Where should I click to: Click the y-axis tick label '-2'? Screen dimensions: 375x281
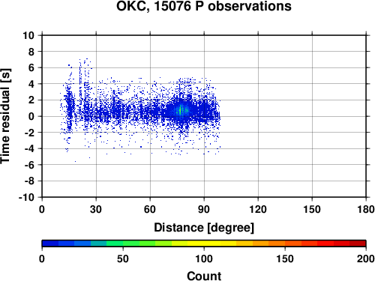29,133
